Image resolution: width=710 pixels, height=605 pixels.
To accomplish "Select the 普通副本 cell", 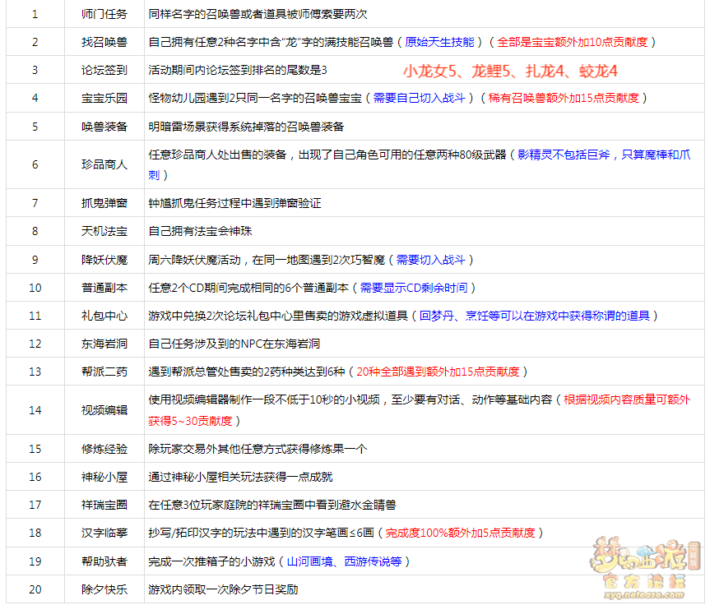I will click(104, 288).
